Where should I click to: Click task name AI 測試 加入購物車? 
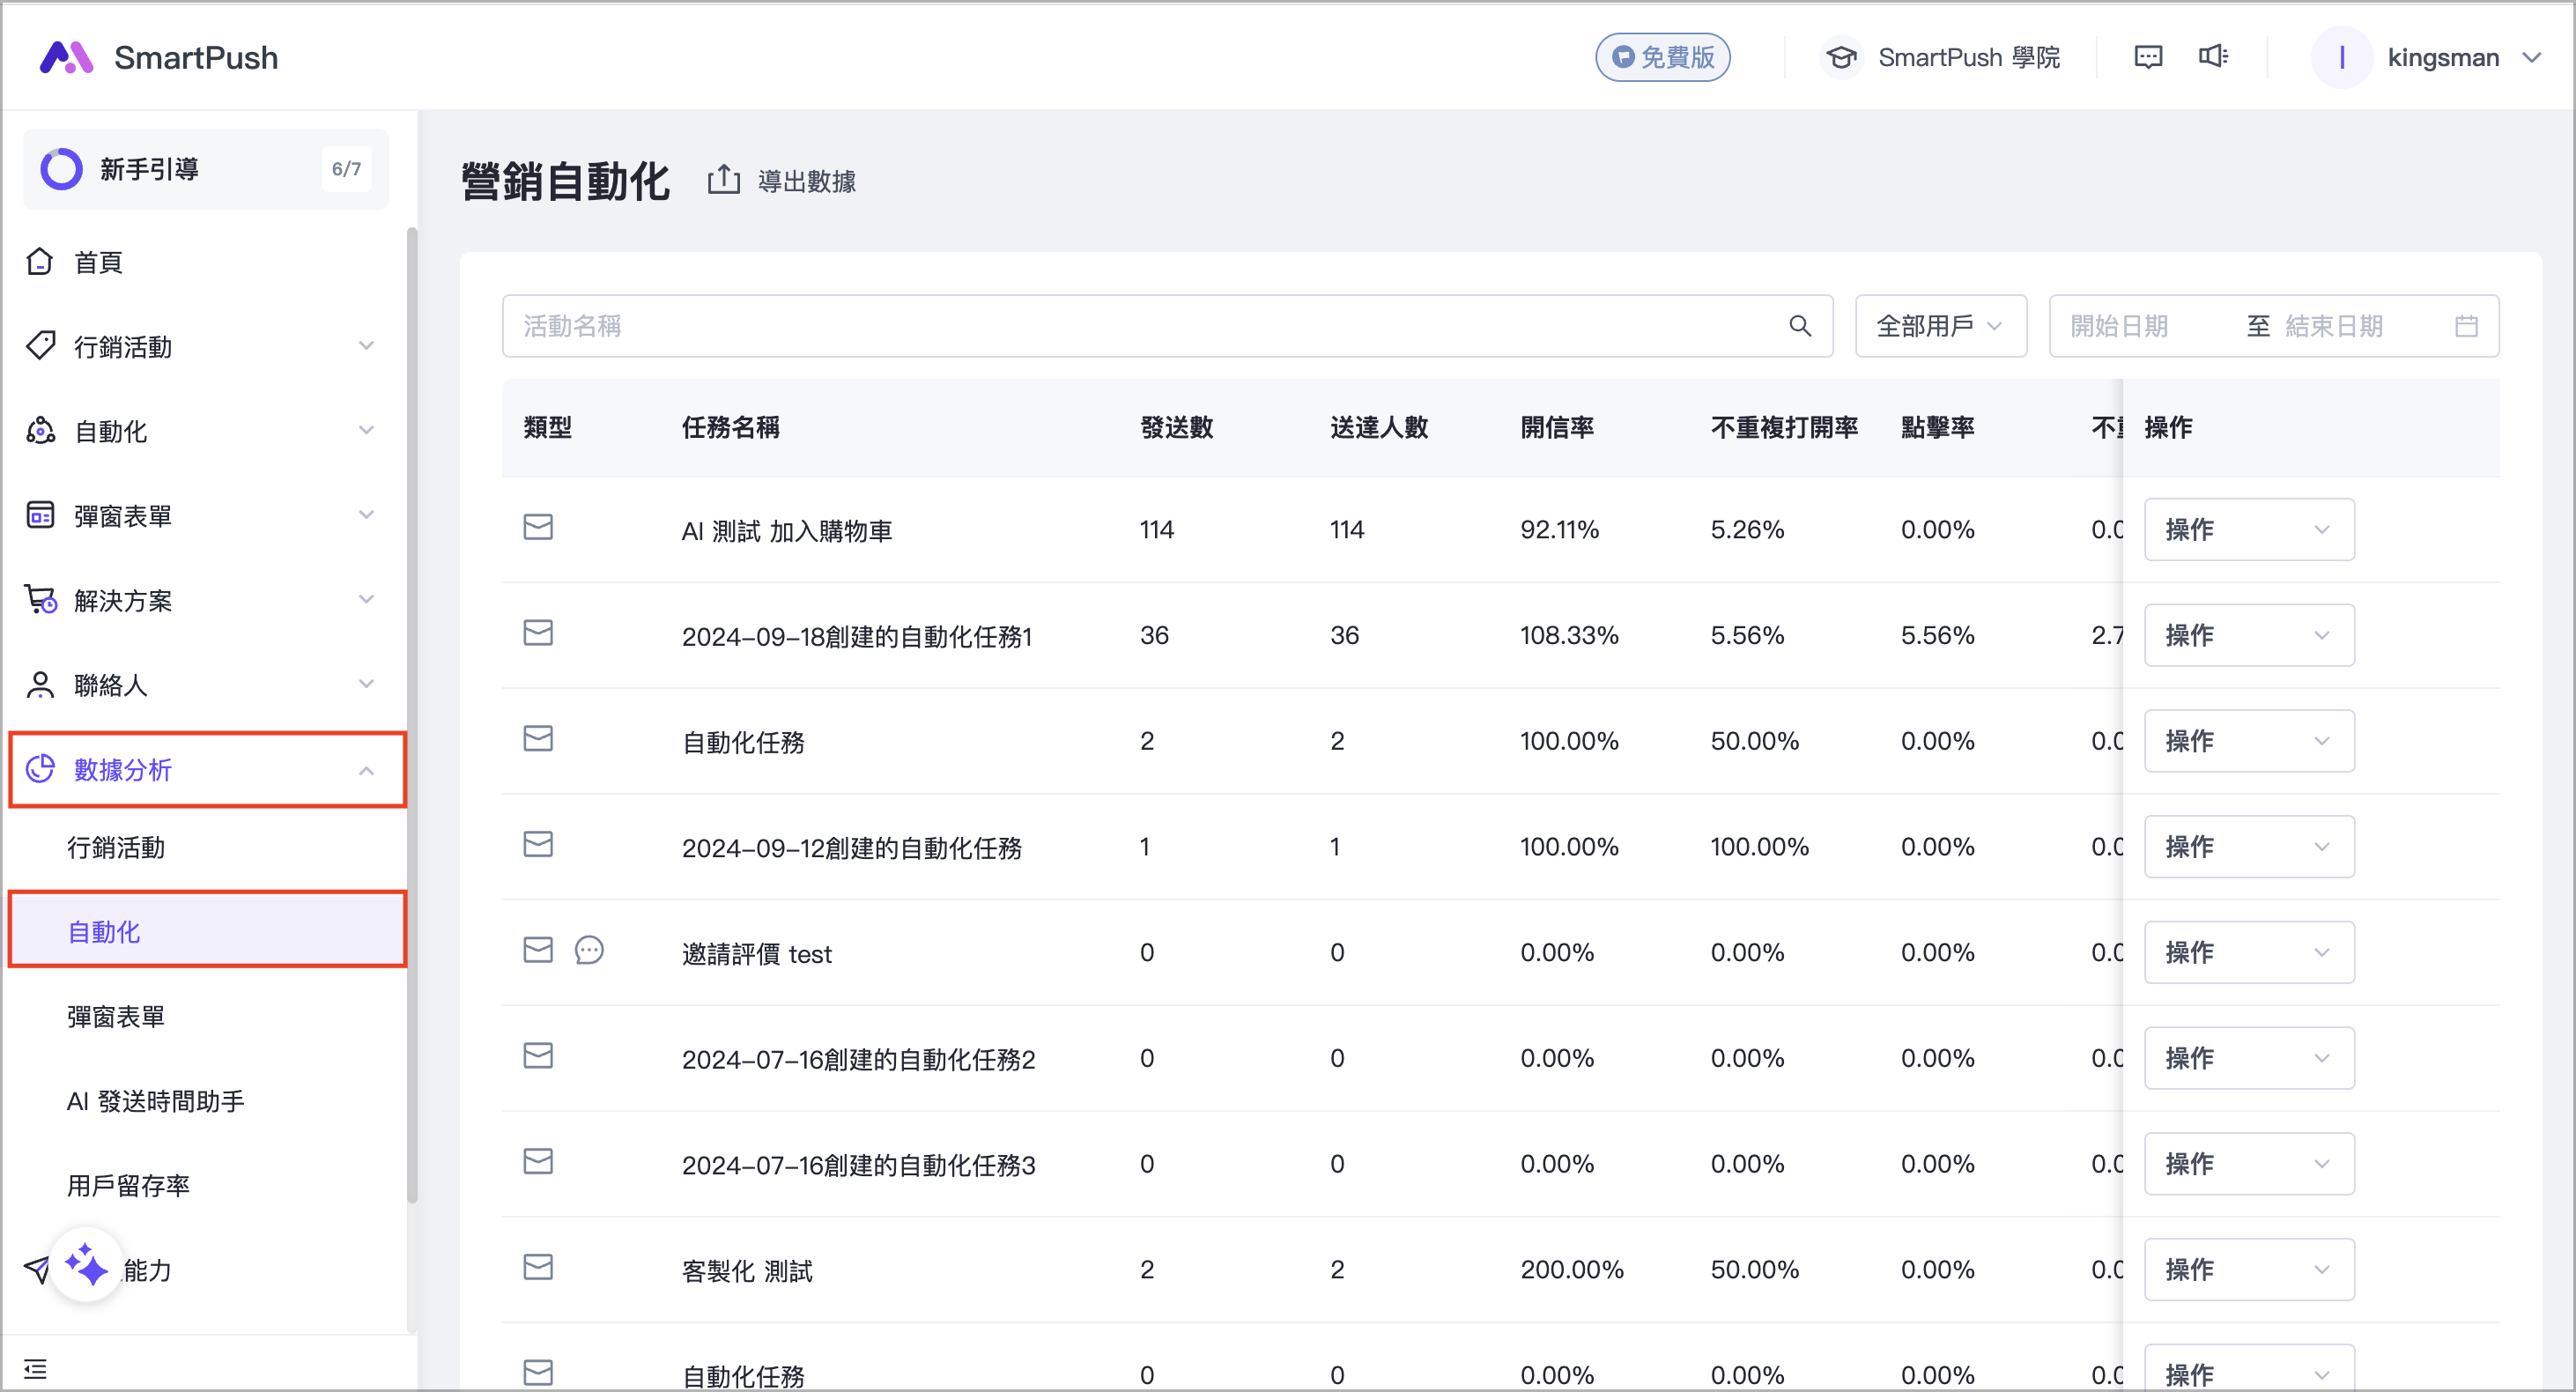coord(786,531)
